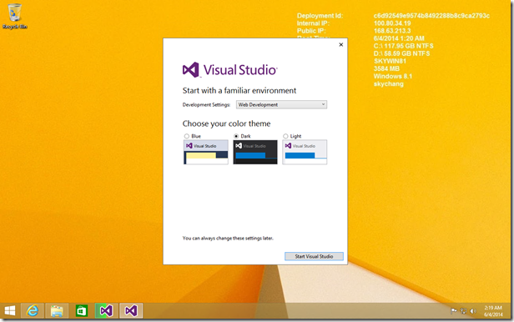Click the green-highlighted Visual Studio taskbar icon
Viewport: 514px width, 322px height.
point(106,310)
